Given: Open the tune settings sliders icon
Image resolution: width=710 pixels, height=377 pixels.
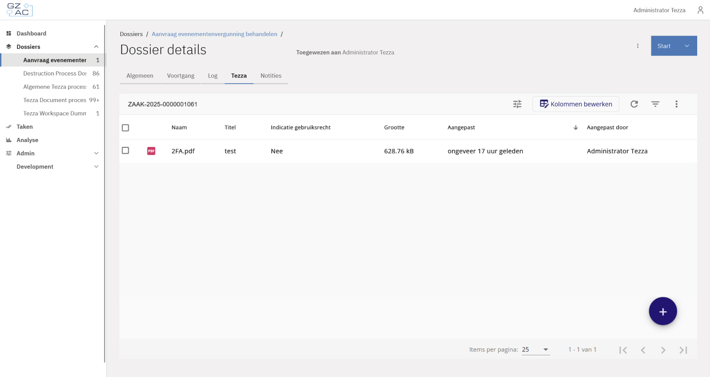Looking at the screenshot, I should click(x=517, y=104).
